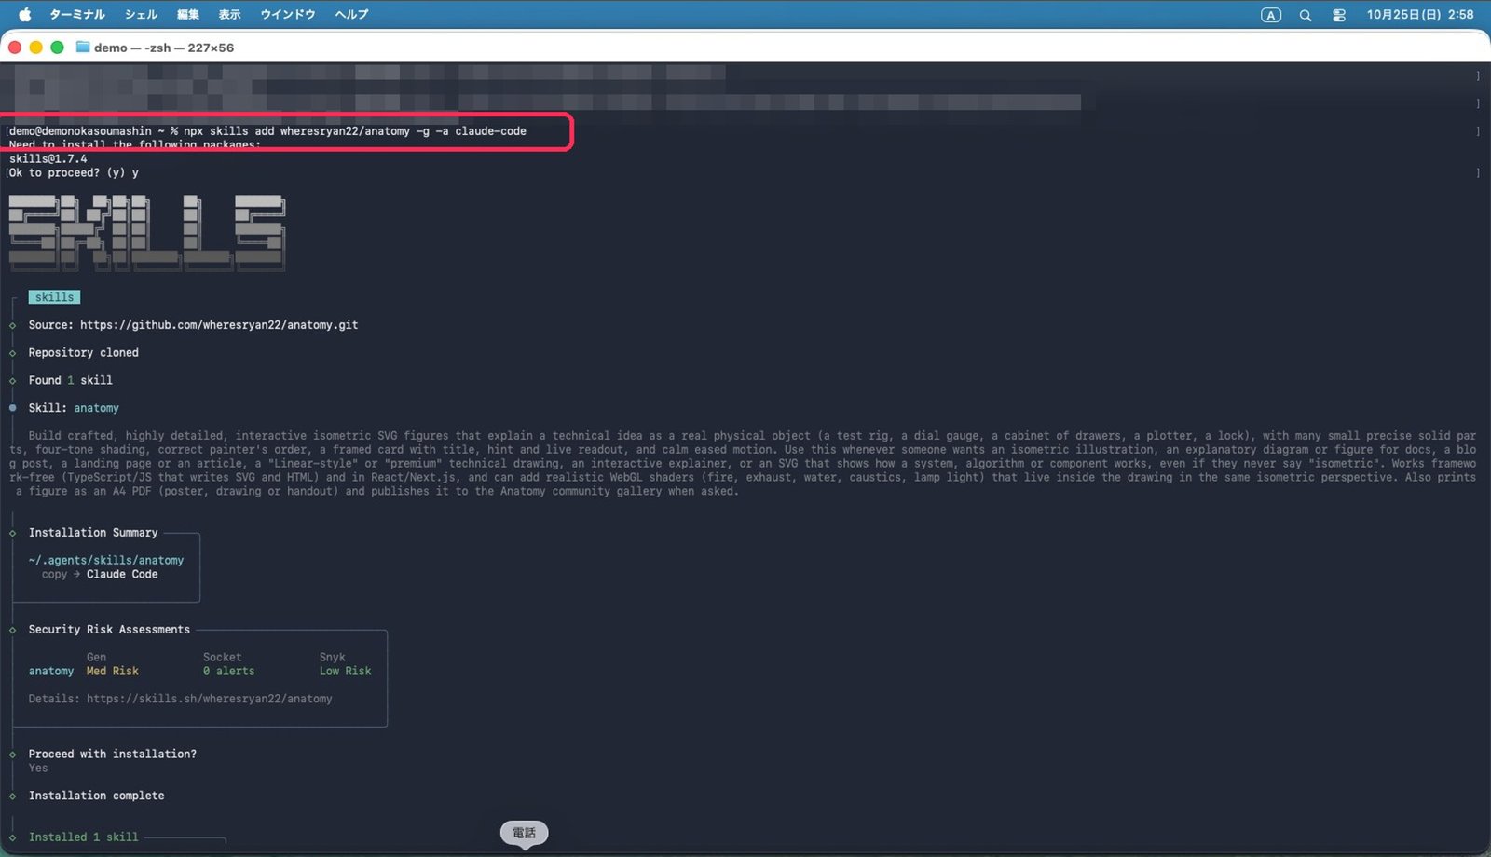
Task: Click the skills@1.7.4 package line
Action: point(48,159)
